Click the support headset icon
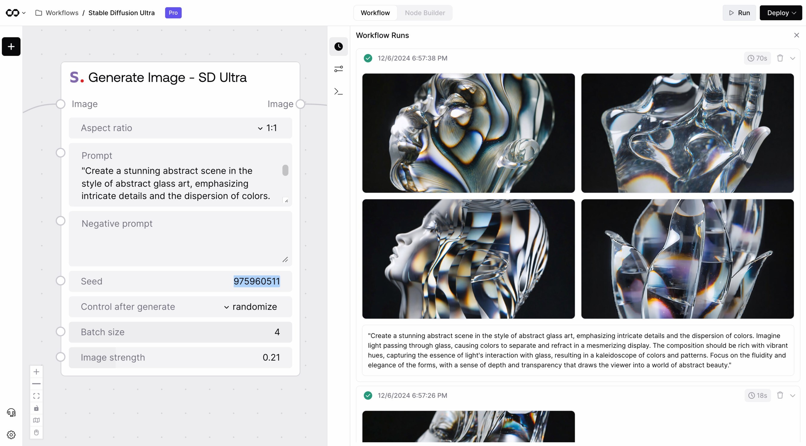806x446 pixels. (x=11, y=413)
